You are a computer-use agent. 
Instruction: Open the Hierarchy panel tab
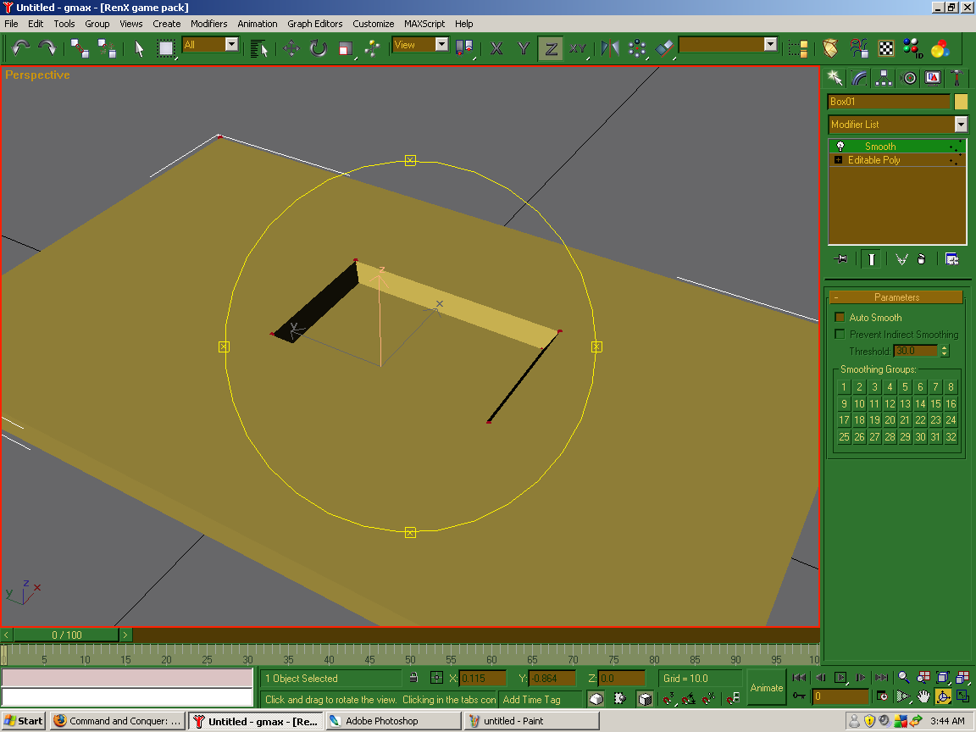[884, 78]
